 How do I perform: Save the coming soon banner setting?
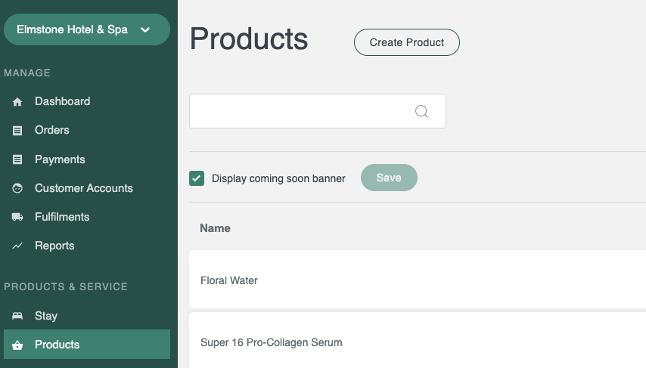389,178
